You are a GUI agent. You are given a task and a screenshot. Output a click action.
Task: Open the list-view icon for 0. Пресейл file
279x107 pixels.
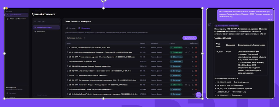coord(186,48)
